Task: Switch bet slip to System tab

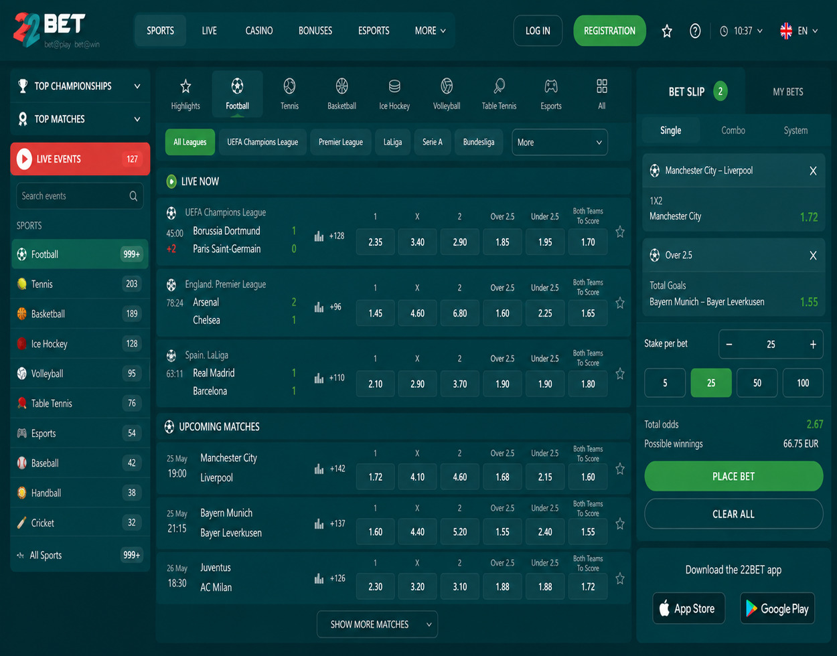Action: pyautogui.click(x=795, y=131)
